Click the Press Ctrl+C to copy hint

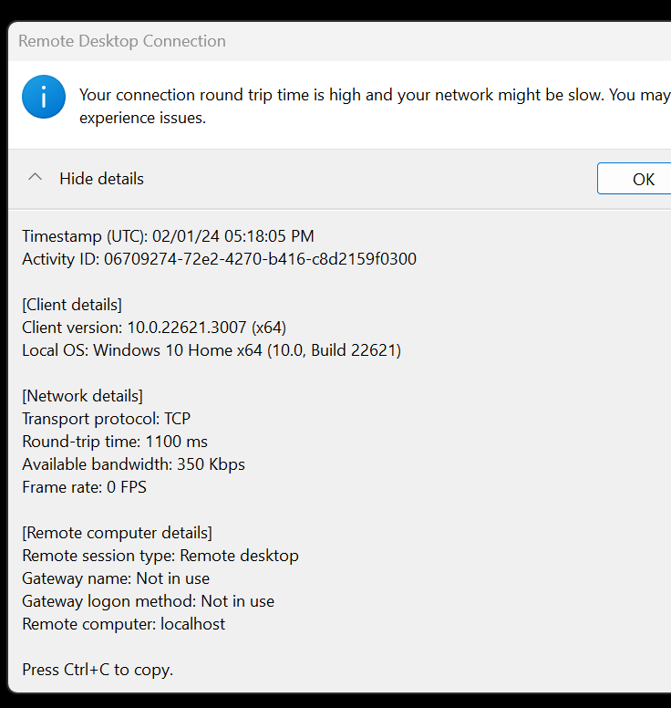click(98, 670)
